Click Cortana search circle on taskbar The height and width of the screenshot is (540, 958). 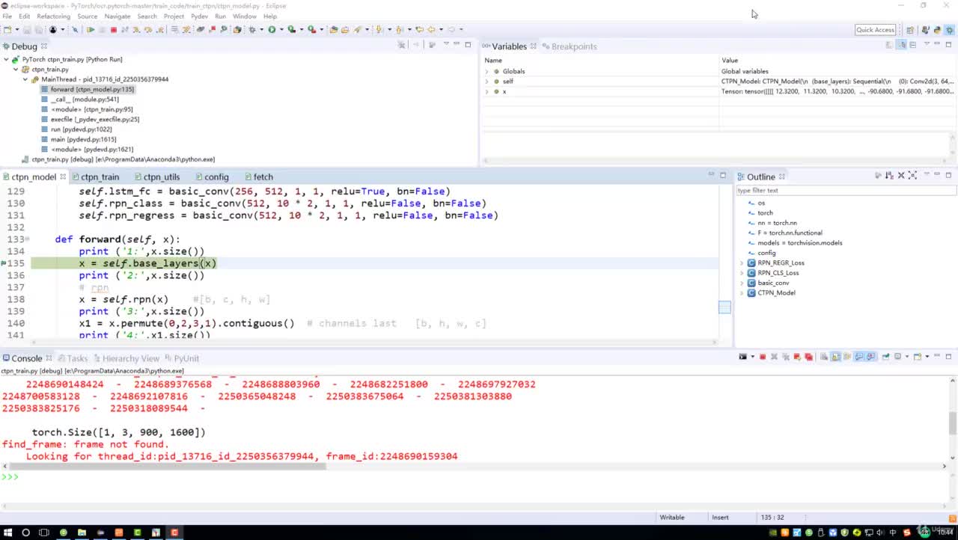(25, 533)
